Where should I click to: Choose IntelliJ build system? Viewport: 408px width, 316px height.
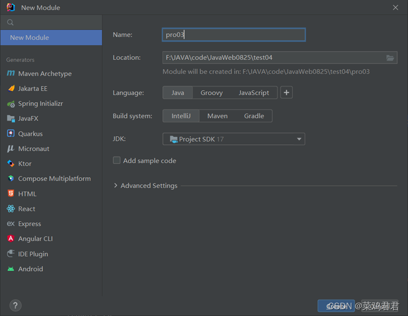click(x=181, y=116)
